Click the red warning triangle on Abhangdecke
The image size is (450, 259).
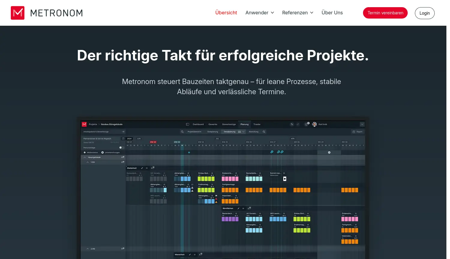click(x=216, y=199)
